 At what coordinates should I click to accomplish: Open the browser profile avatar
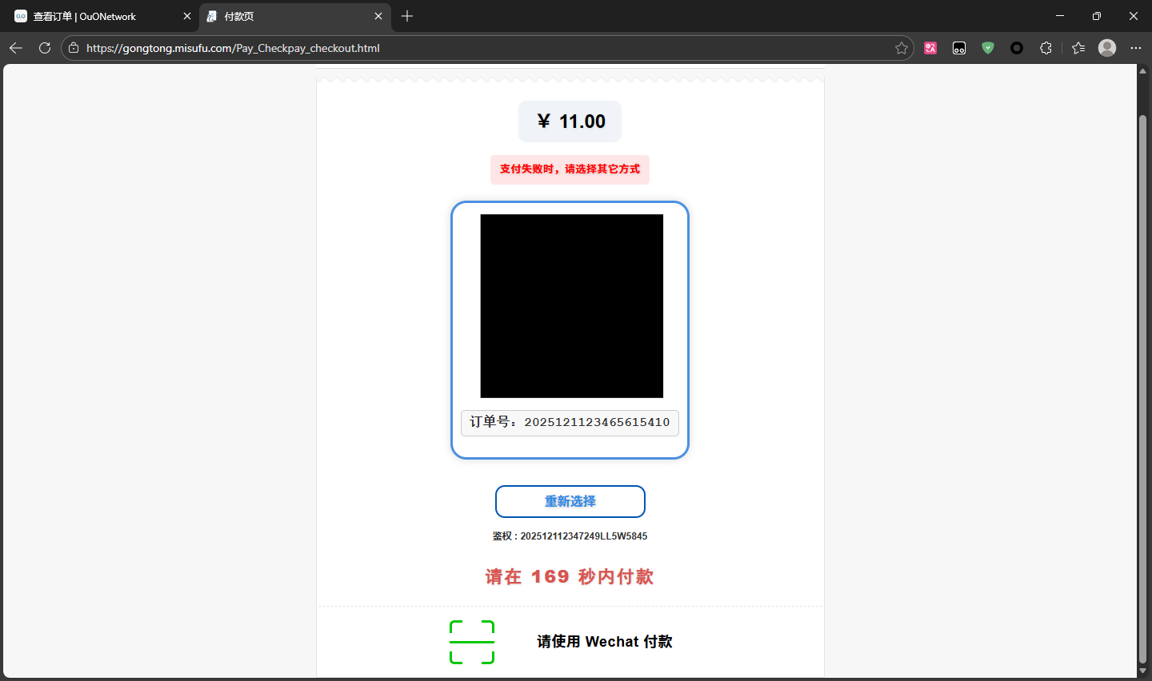tap(1107, 48)
